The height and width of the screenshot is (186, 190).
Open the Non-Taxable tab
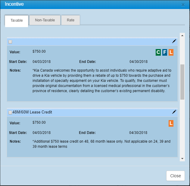[x=45, y=20]
